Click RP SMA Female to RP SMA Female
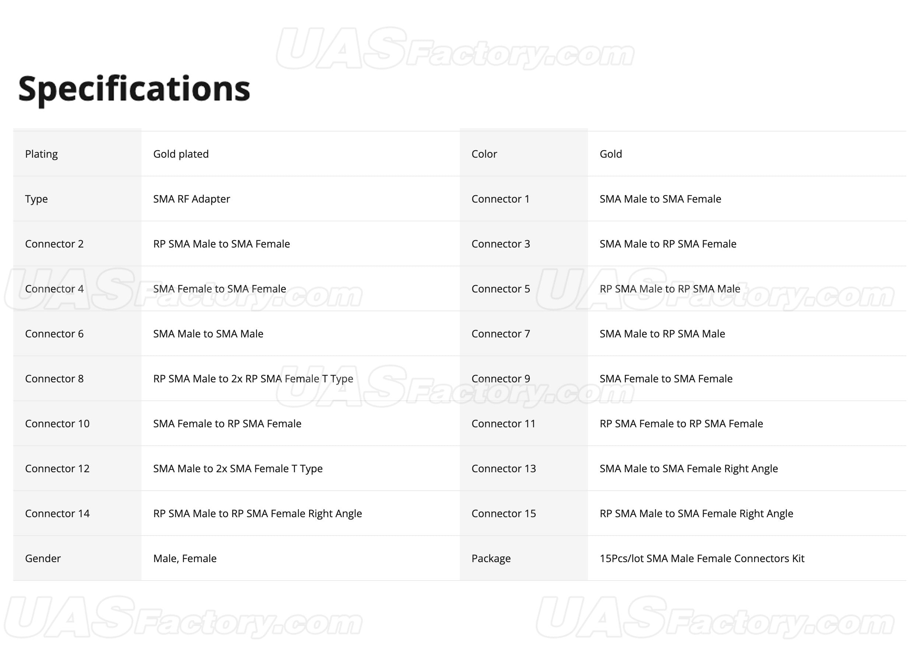 681,424
